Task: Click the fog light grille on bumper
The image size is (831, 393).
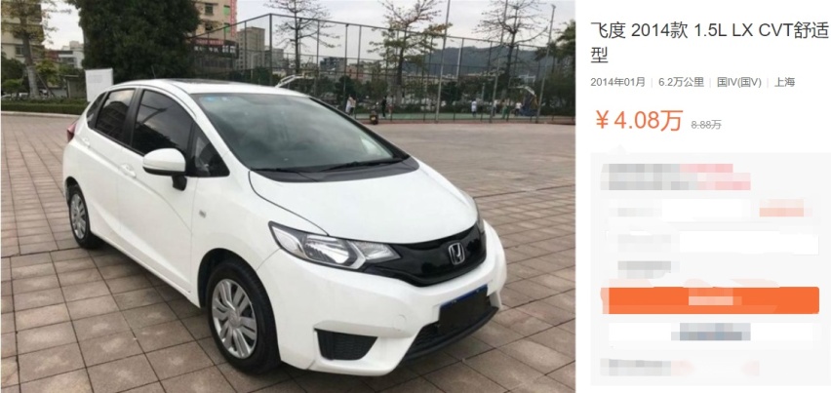Action: (x=345, y=344)
